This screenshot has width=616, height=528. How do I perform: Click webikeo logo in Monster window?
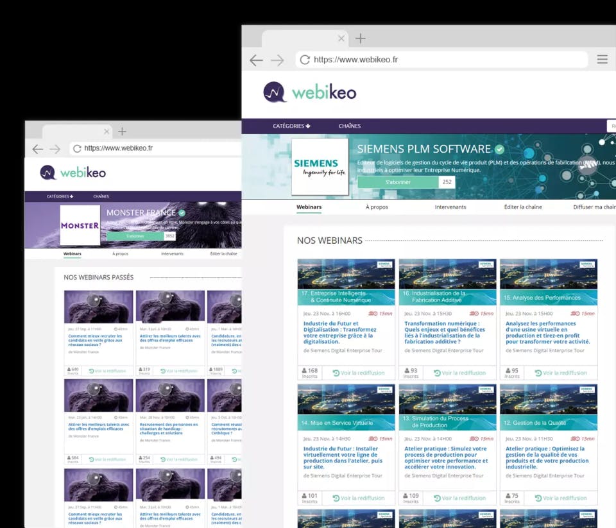point(73,173)
